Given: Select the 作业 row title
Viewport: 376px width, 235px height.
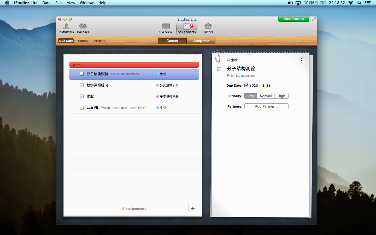Looking at the screenshot, I should (90, 96).
